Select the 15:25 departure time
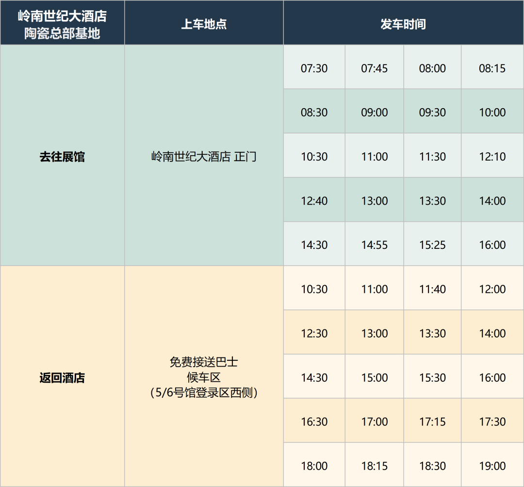 432,243
